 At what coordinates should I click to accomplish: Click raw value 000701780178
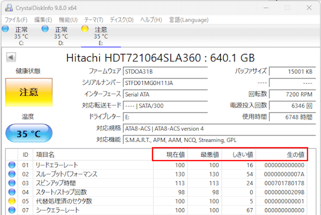284,183
